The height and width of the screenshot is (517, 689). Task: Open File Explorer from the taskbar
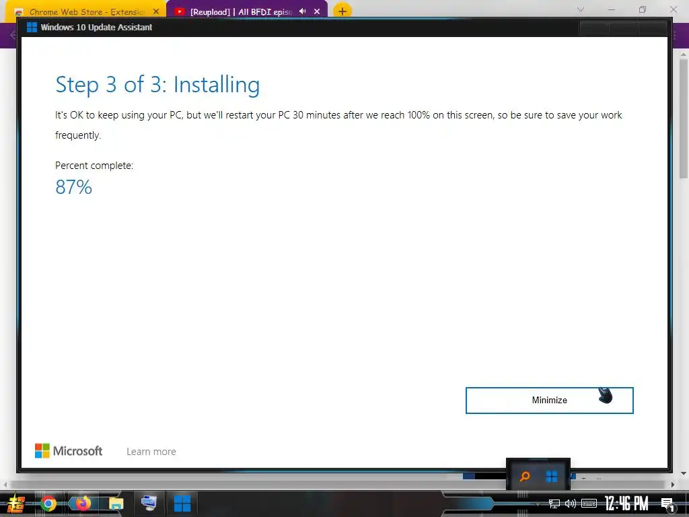tap(116, 504)
